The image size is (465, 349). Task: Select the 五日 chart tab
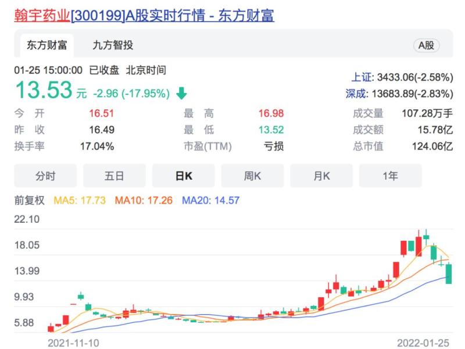pyautogui.click(x=114, y=176)
